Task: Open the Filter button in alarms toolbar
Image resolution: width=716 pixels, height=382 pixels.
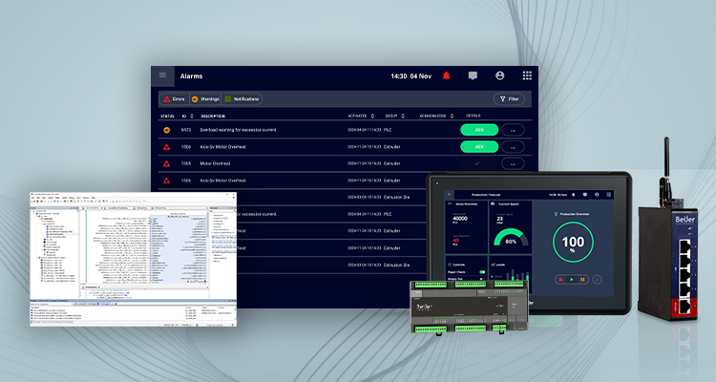Action: (509, 99)
